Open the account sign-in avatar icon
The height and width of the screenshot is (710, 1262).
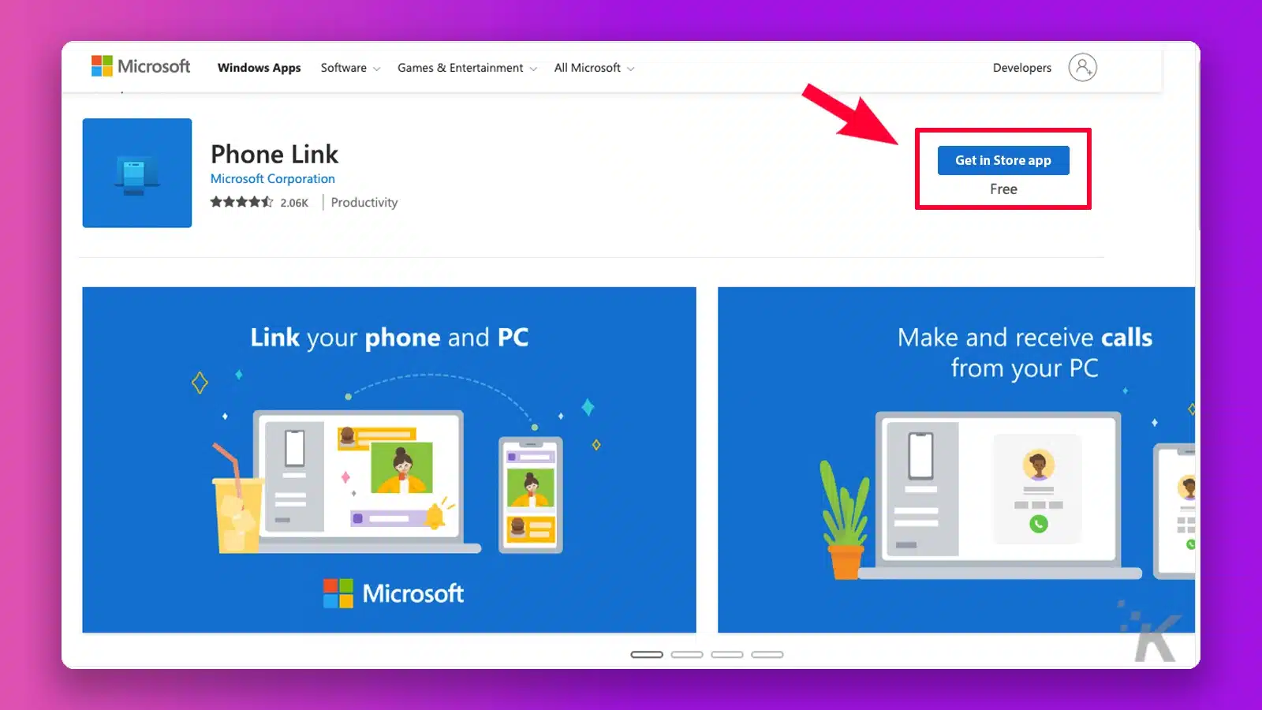tap(1082, 67)
